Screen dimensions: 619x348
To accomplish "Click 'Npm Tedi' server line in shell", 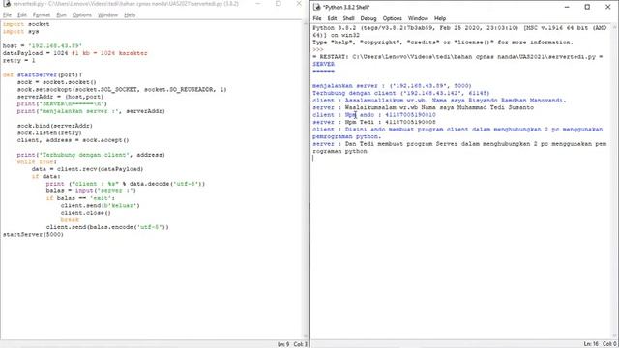I will (x=374, y=122).
